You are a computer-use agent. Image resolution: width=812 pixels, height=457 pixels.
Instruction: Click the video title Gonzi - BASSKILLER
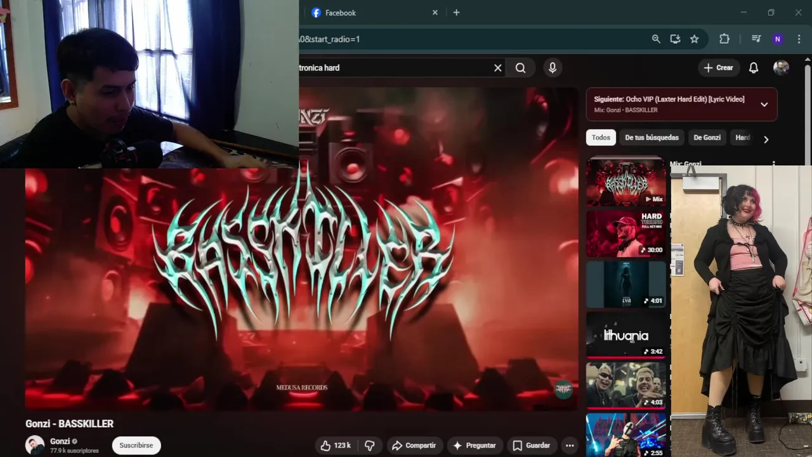pos(69,424)
